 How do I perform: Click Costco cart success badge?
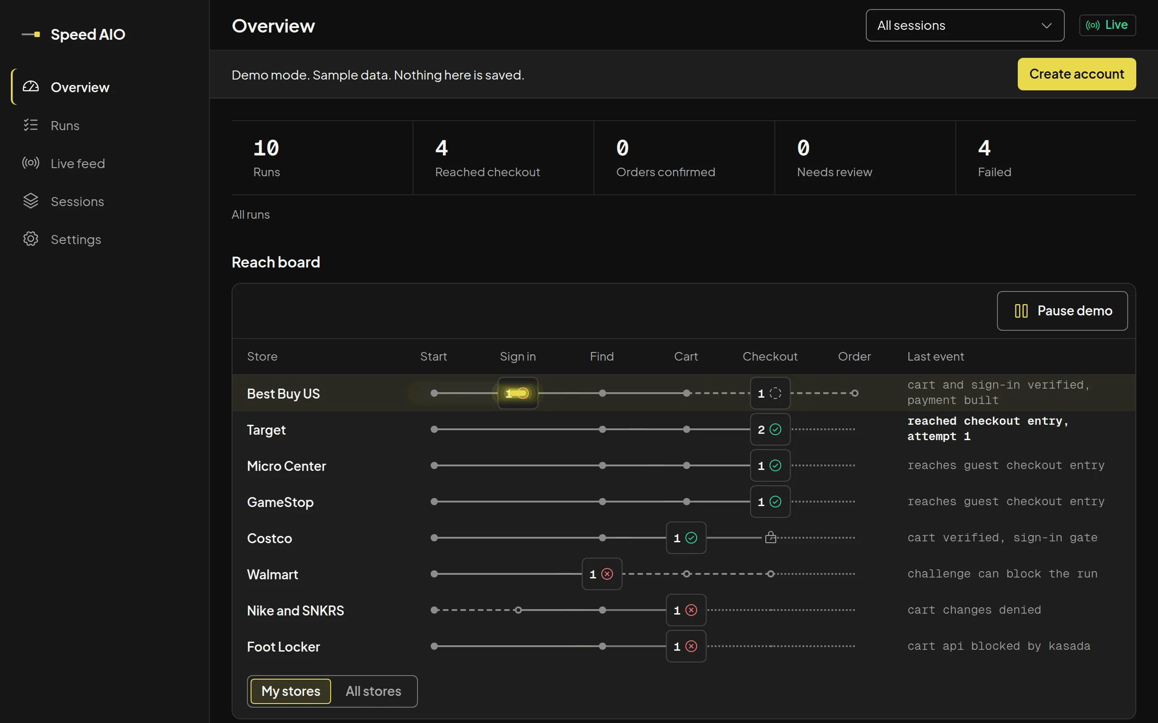686,538
